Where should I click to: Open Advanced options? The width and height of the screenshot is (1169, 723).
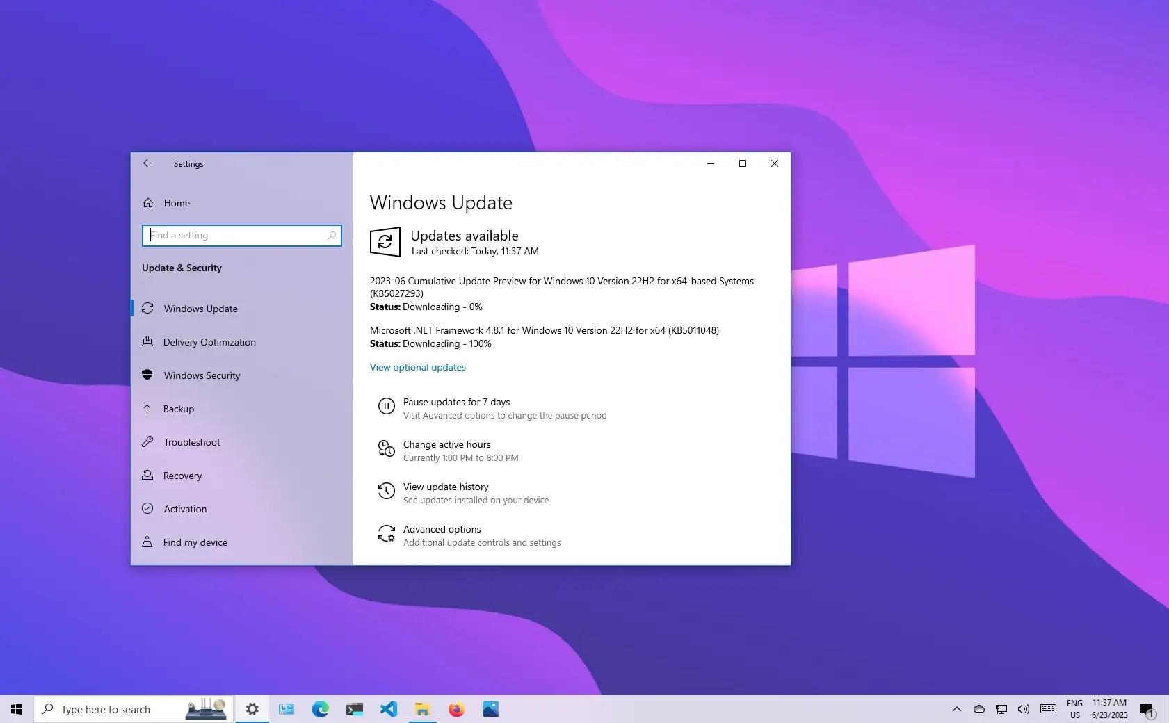442,529
